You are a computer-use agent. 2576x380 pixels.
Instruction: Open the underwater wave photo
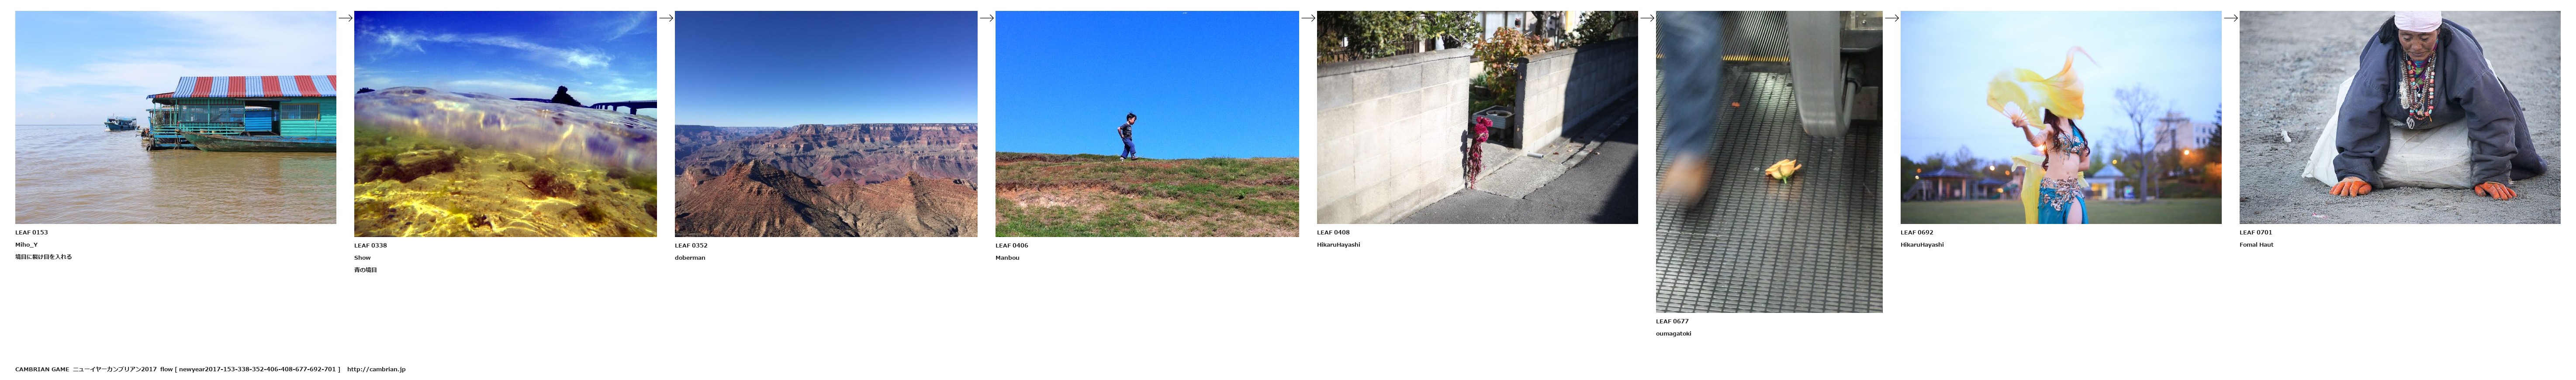tap(505, 124)
